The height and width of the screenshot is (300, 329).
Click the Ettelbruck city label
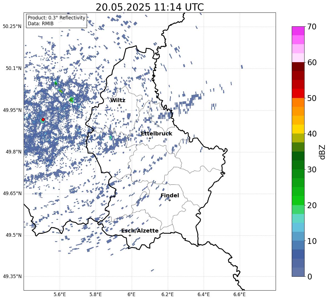pyautogui.click(x=156, y=134)
